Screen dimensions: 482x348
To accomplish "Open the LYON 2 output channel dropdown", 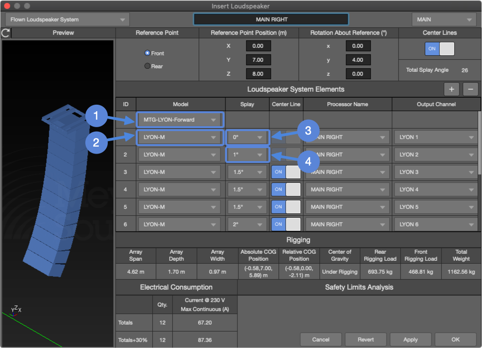I will tap(436, 155).
